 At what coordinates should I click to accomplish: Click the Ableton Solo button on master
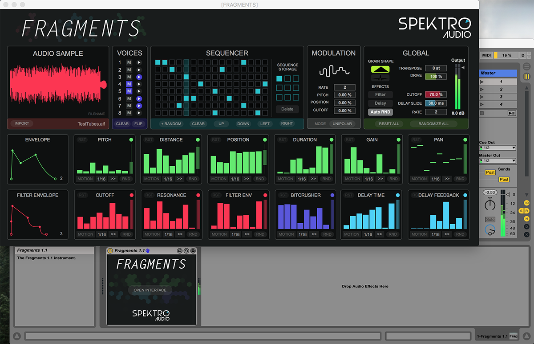click(490, 220)
